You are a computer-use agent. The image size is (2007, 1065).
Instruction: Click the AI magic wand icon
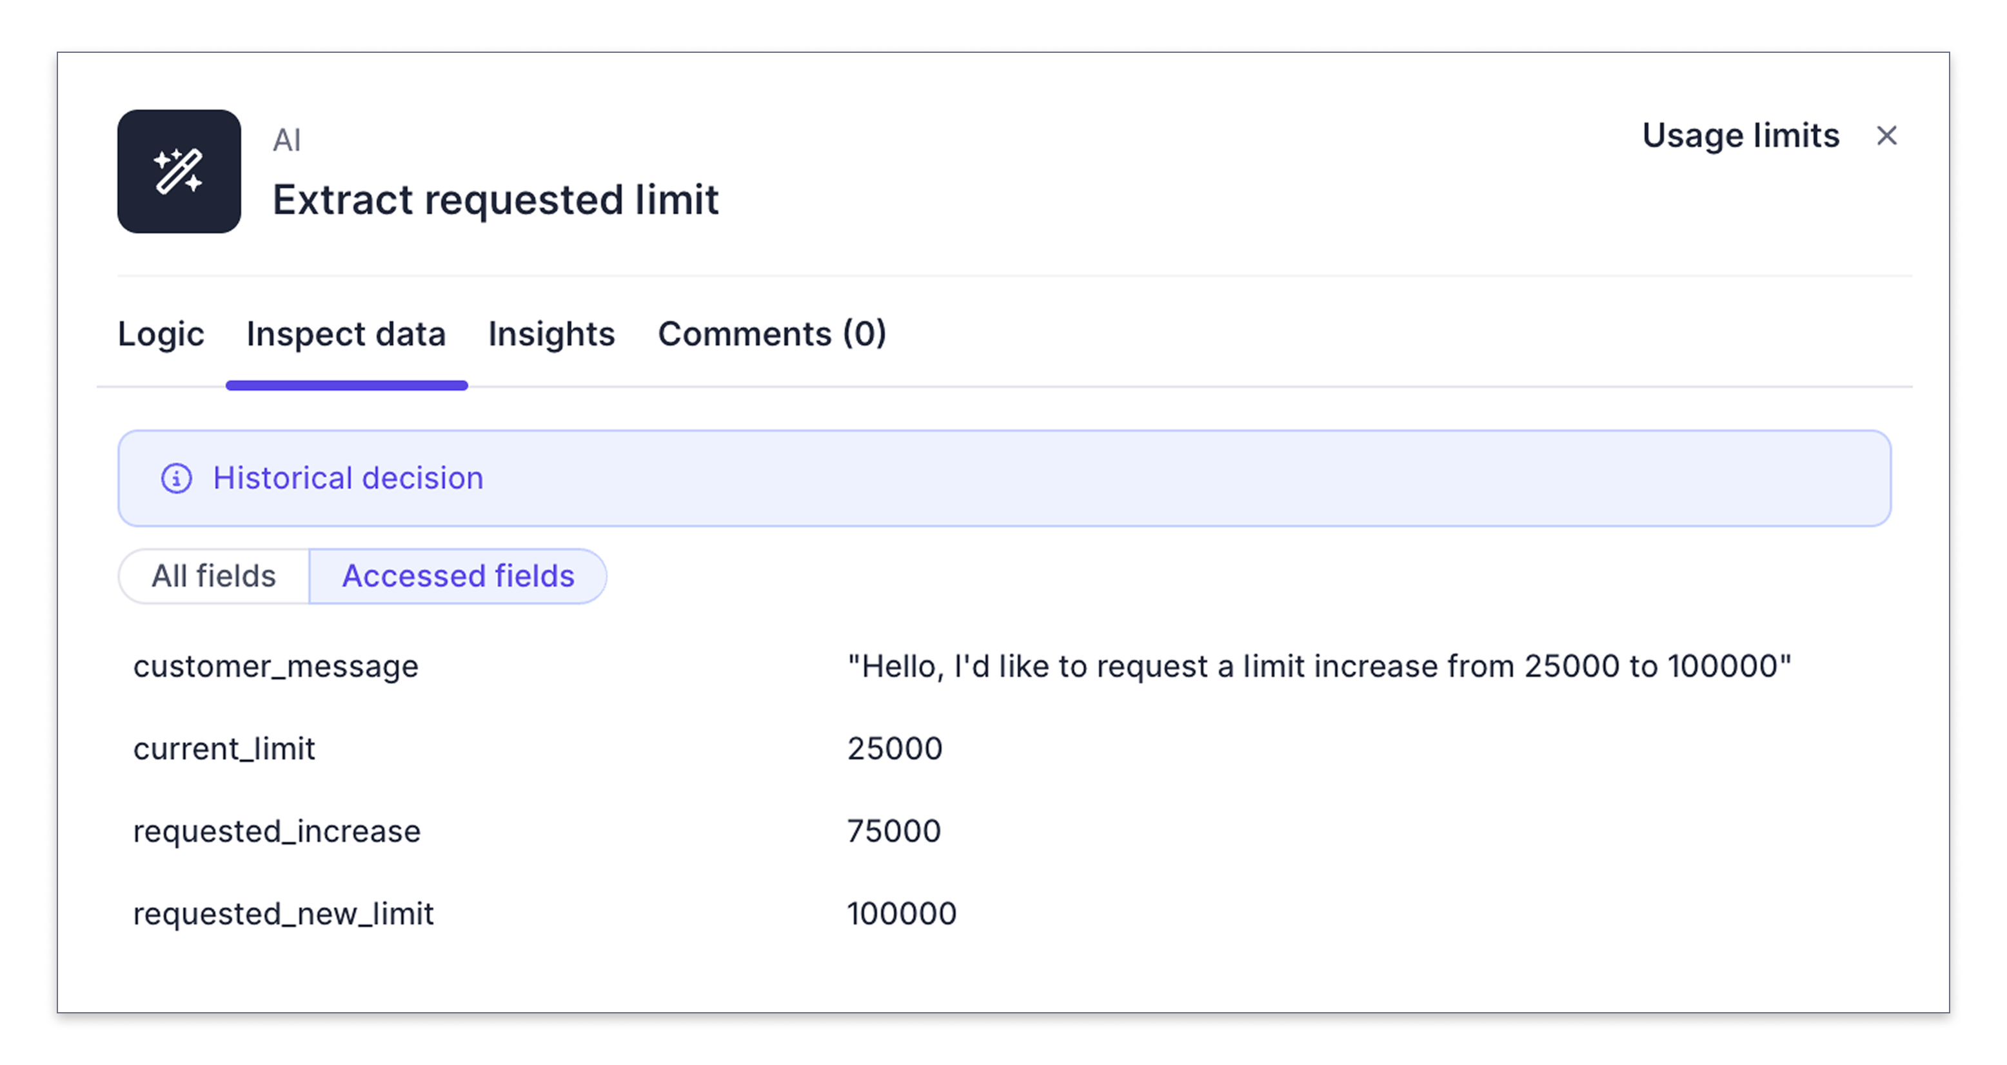point(179,171)
